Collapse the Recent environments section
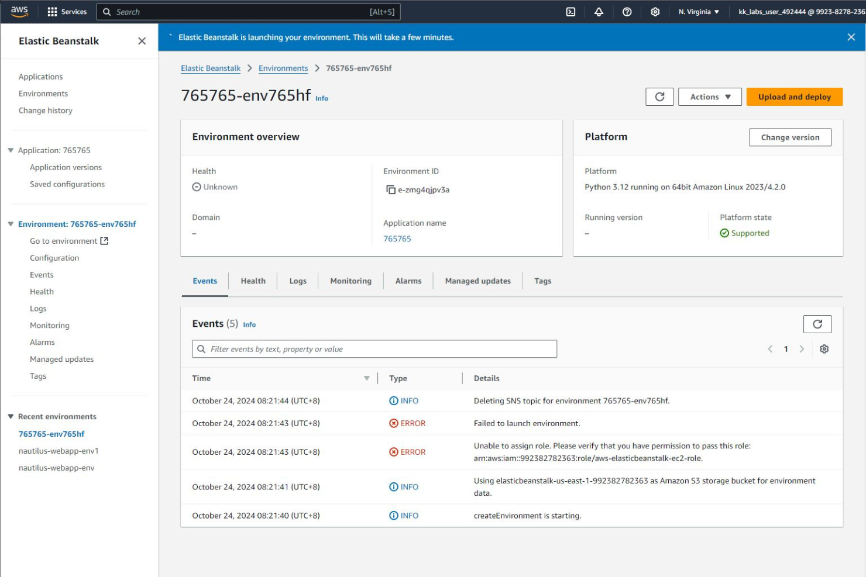866x577 pixels. [x=10, y=416]
